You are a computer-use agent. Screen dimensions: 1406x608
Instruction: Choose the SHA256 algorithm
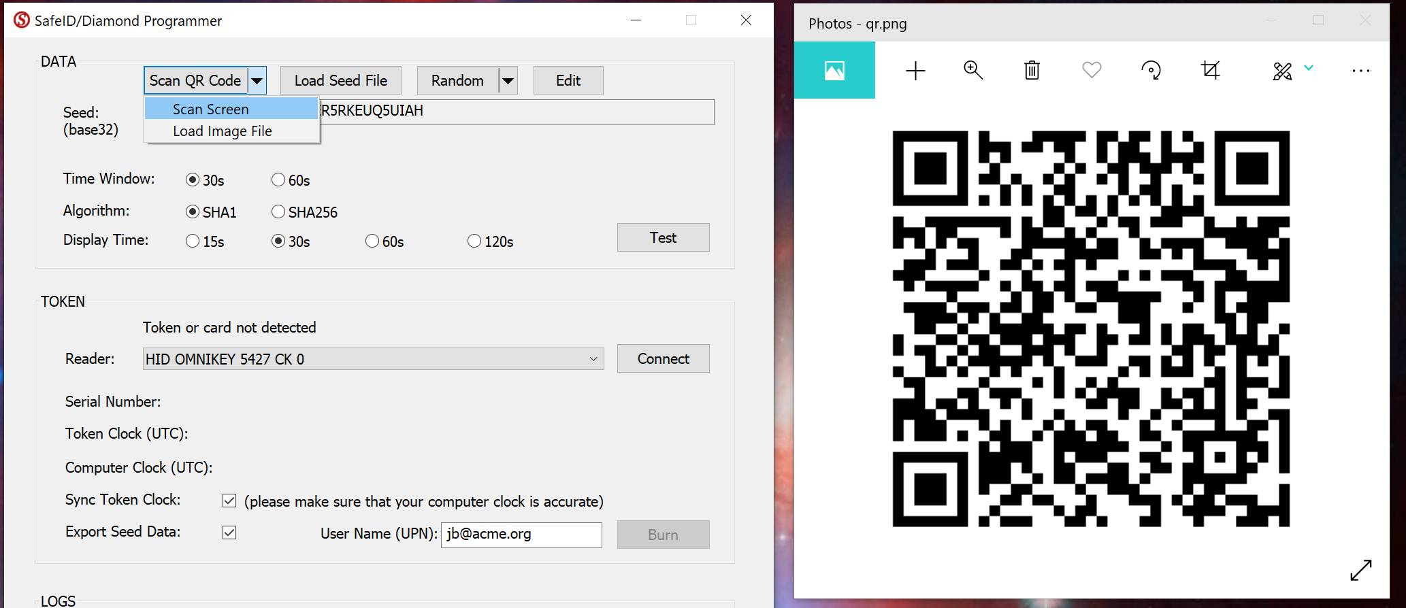click(x=278, y=212)
